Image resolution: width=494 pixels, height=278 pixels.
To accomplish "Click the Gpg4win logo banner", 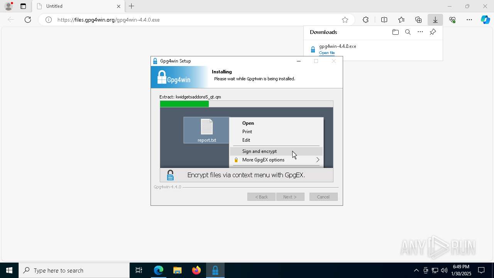I will click(179, 77).
